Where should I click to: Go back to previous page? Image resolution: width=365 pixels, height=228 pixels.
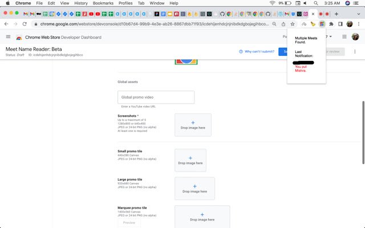pos(6,24)
